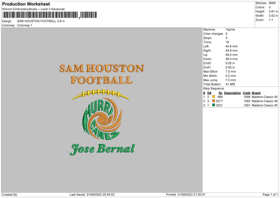Viewport: 280px width, 198px height.
Task: Click stitch count 5277 in row 2
Action: click(x=219, y=101)
